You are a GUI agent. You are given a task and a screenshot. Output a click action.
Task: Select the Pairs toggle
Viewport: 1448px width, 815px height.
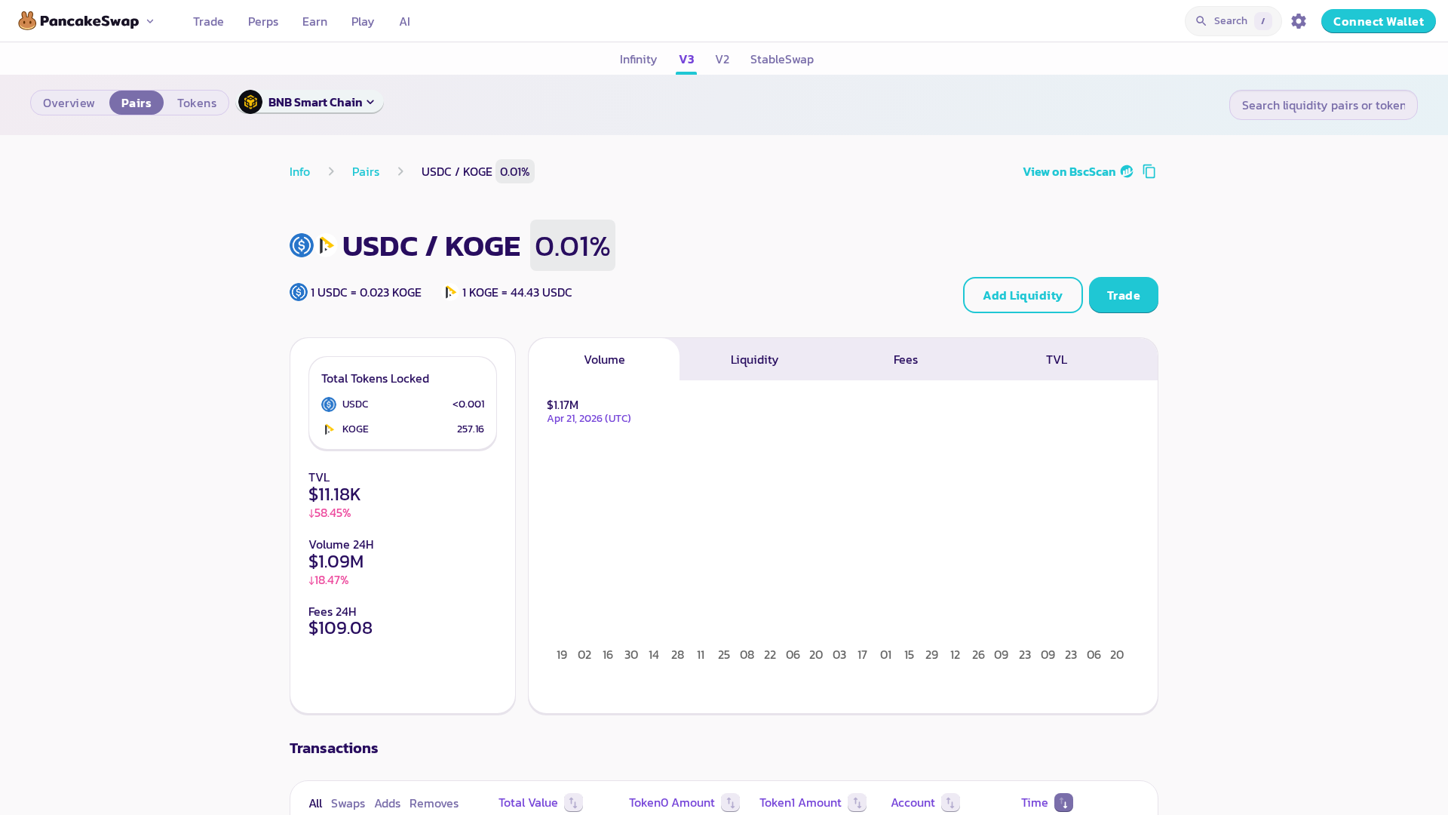(137, 103)
